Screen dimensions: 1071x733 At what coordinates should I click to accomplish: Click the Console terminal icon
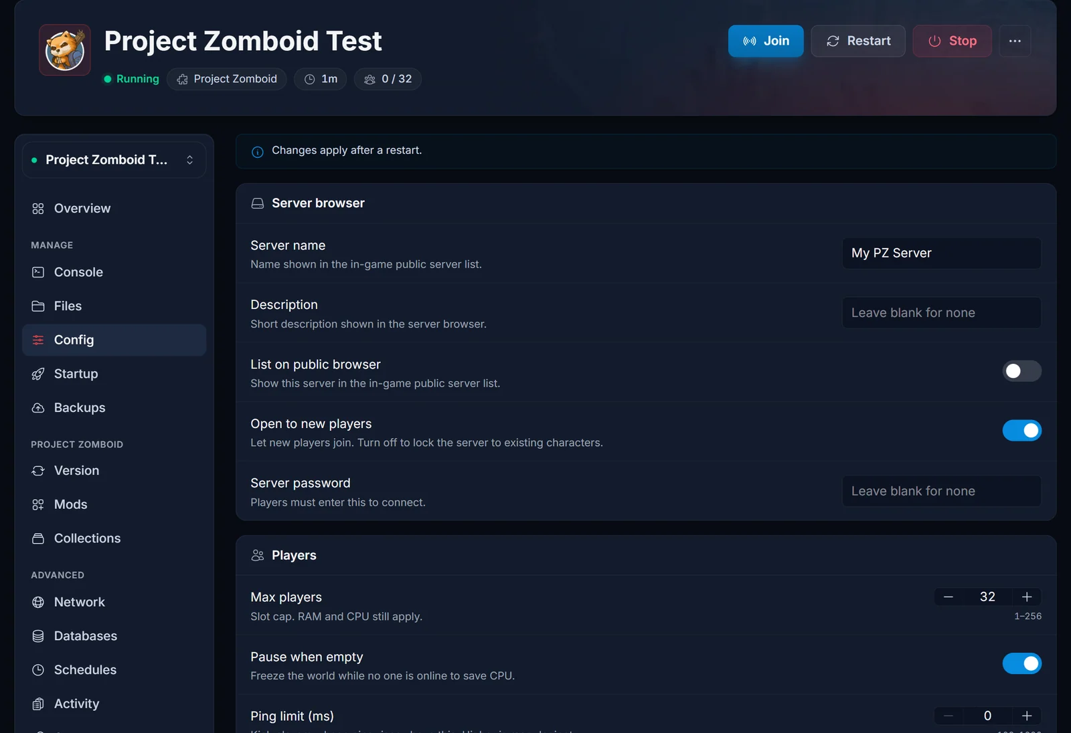pyautogui.click(x=38, y=272)
